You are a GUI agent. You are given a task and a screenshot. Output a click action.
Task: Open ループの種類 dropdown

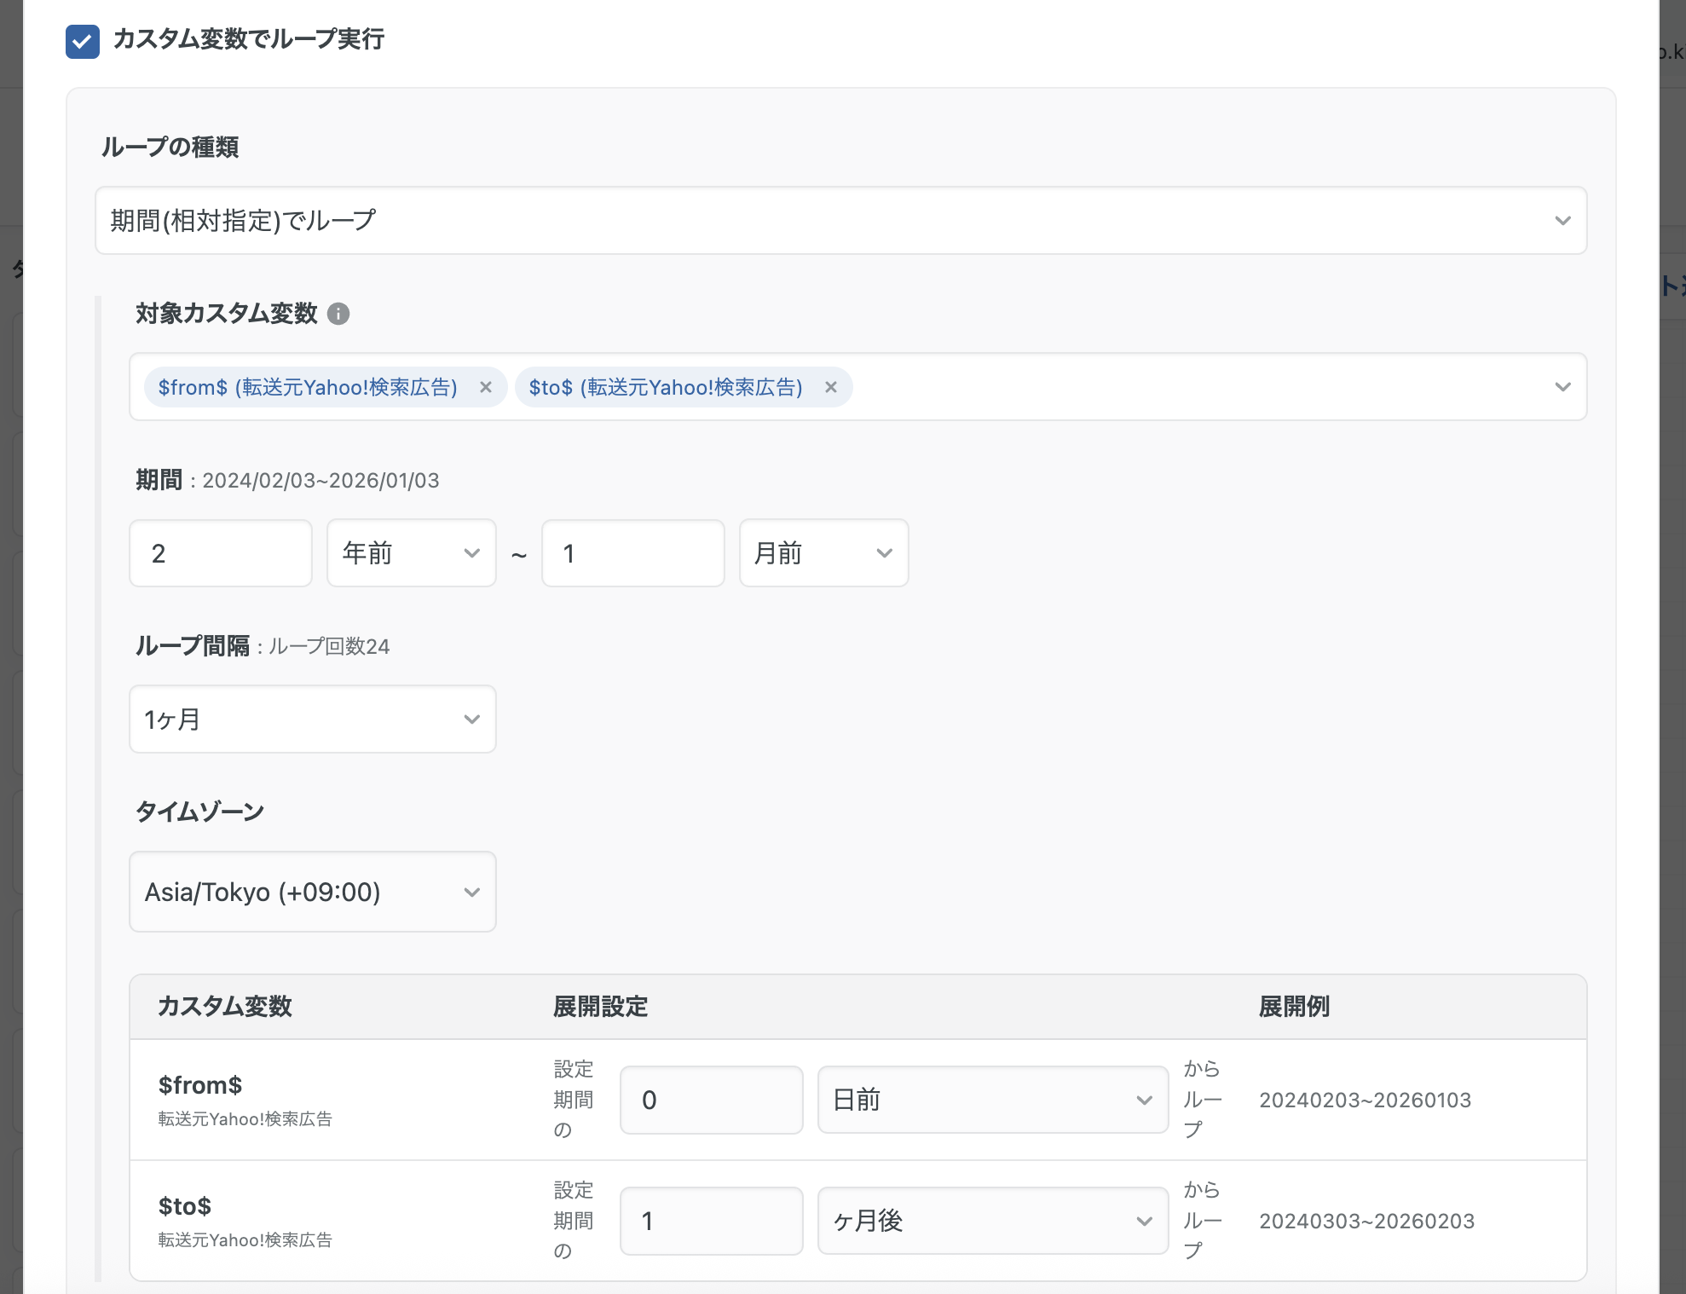[840, 221]
